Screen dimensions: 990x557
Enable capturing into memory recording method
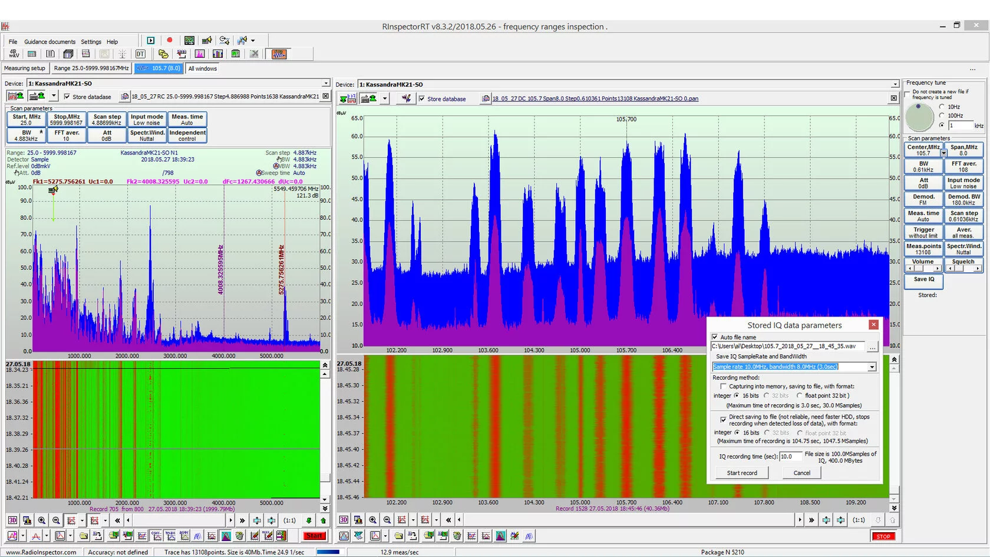[x=724, y=387]
